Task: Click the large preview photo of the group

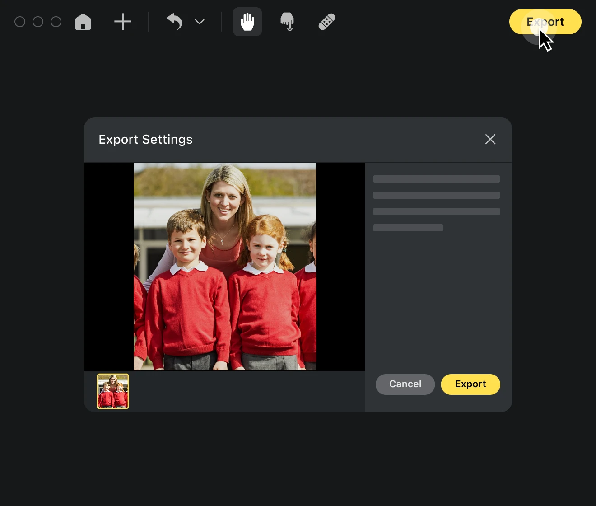Action: click(x=225, y=267)
